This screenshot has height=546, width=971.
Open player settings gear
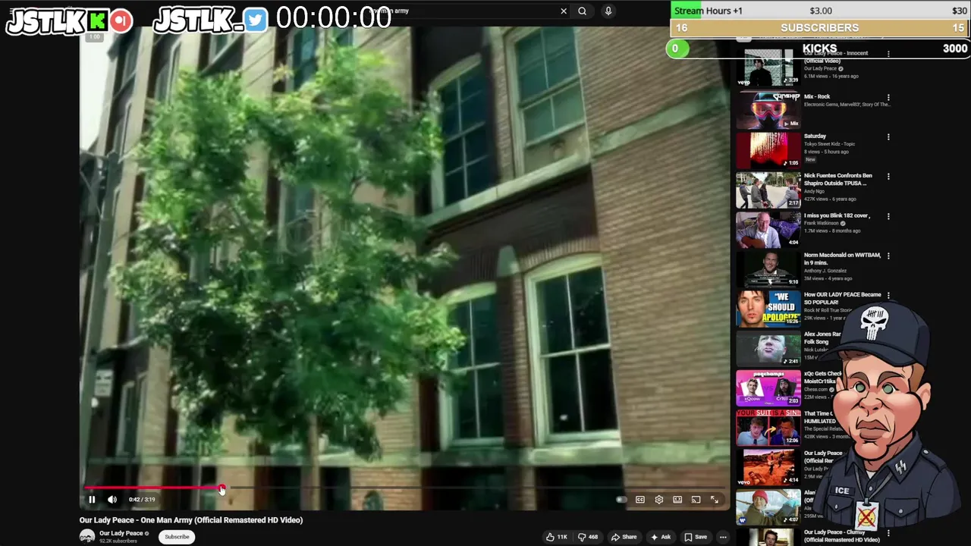pyautogui.click(x=658, y=500)
